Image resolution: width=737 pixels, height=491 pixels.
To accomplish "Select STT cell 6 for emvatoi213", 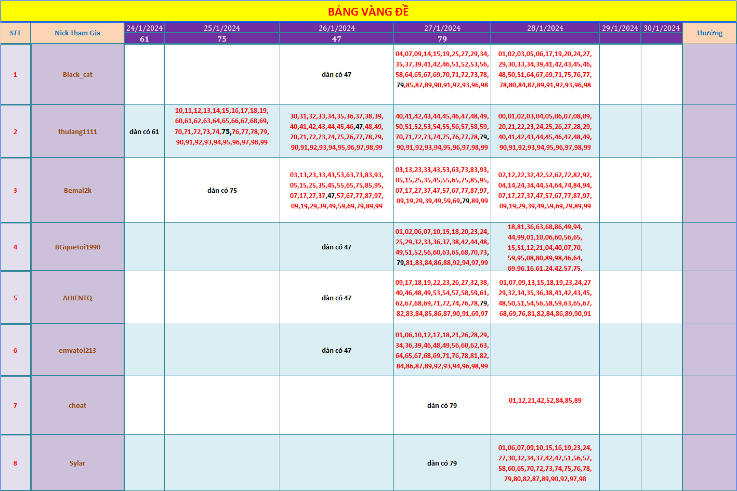I will (x=16, y=350).
